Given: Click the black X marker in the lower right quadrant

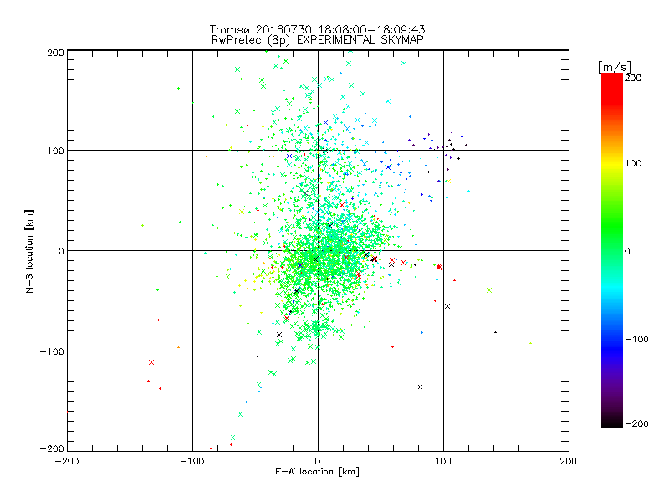Looking at the screenshot, I should [x=421, y=387].
